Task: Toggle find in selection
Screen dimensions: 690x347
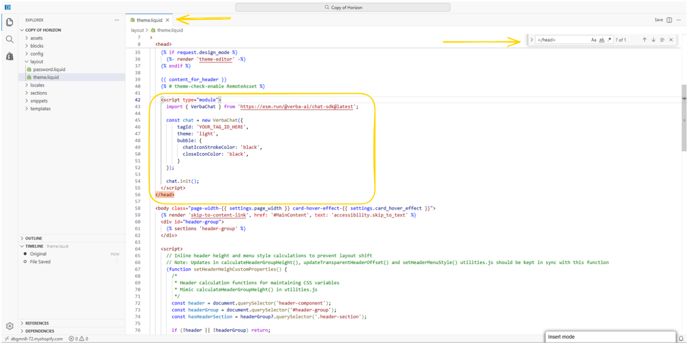Action: (662, 40)
